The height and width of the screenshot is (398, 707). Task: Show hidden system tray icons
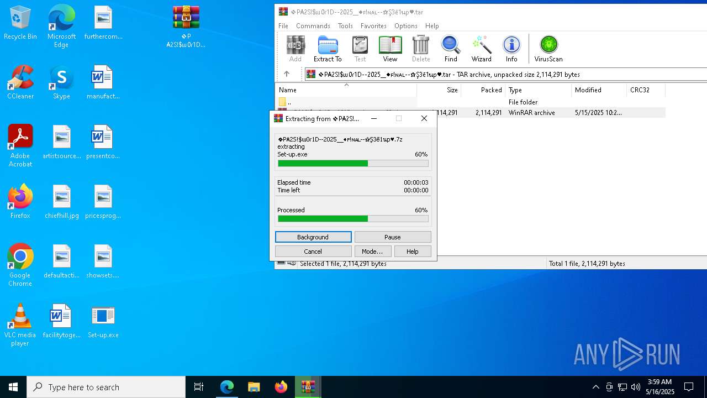pos(595,387)
